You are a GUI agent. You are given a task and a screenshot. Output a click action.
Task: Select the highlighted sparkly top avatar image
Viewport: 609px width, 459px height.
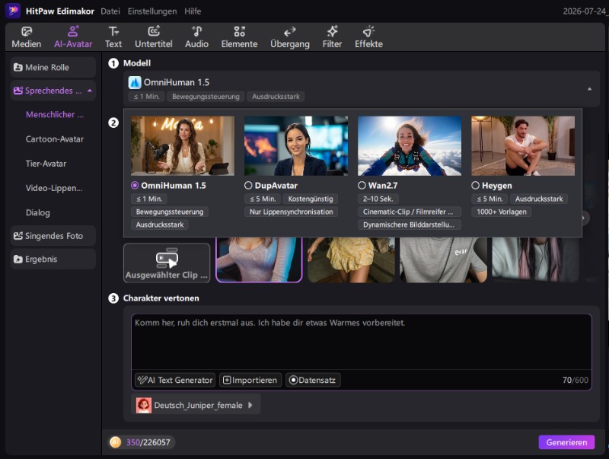pos(259,260)
